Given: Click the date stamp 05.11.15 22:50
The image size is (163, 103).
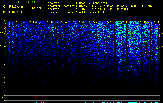Looking at the screenshot, I should [x=13, y=12].
